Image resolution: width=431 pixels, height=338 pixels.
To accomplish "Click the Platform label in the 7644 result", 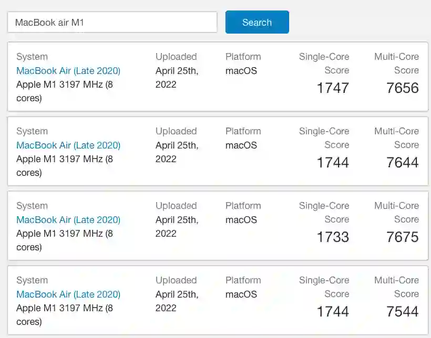I will (243, 131).
